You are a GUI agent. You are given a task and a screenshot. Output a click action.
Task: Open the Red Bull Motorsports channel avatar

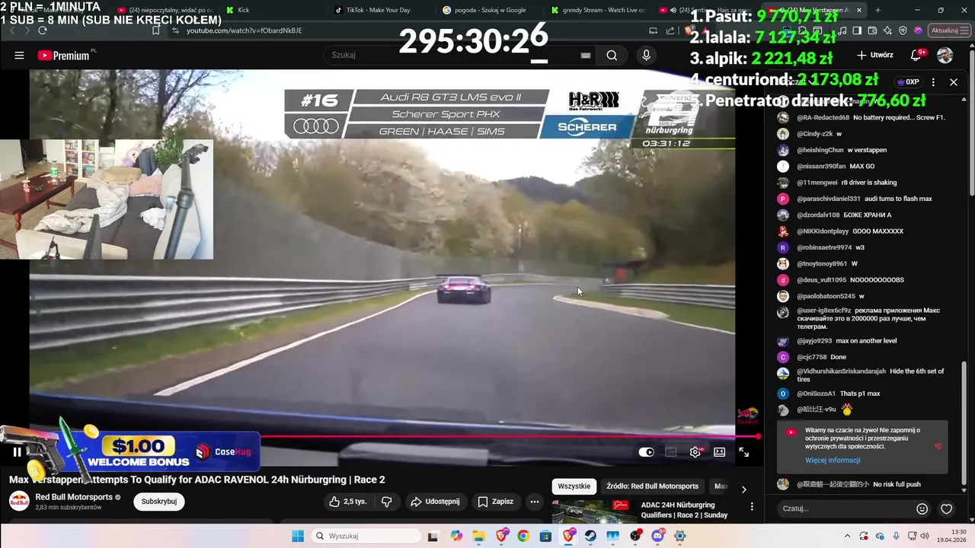click(x=19, y=502)
